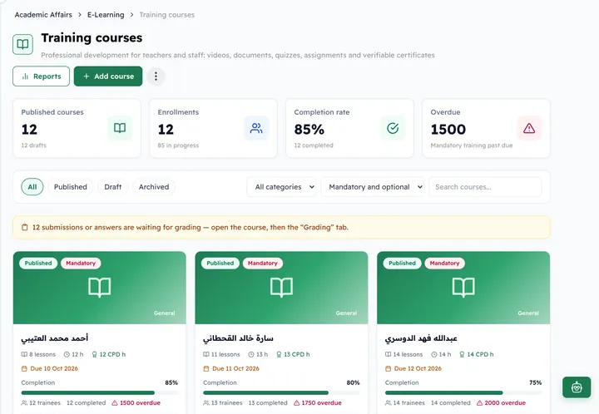This screenshot has height=414, width=599.
Task: Click the trainees icon beside 12 trainees
Action: (24, 403)
